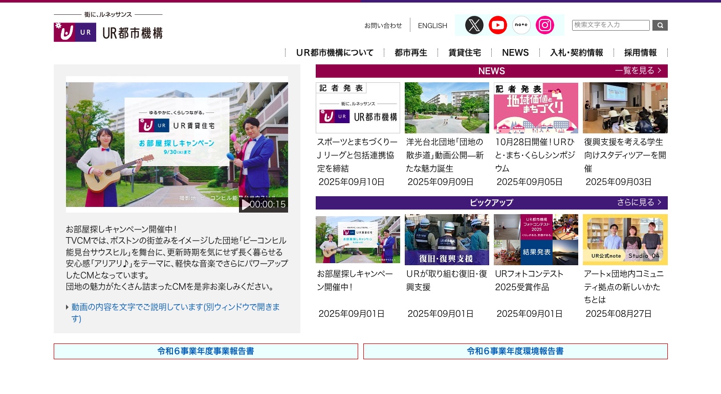721x394 pixels.
Task: Open the 令和6事業年度環境報告書 link
Action: [x=515, y=351]
